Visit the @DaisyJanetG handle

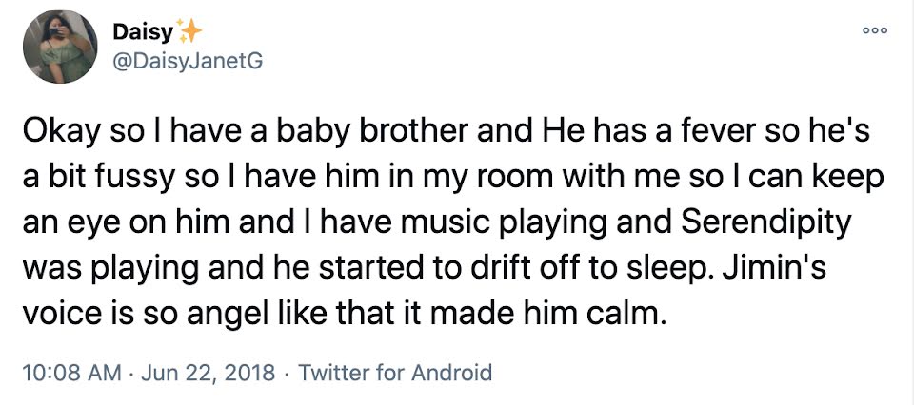click(187, 61)
